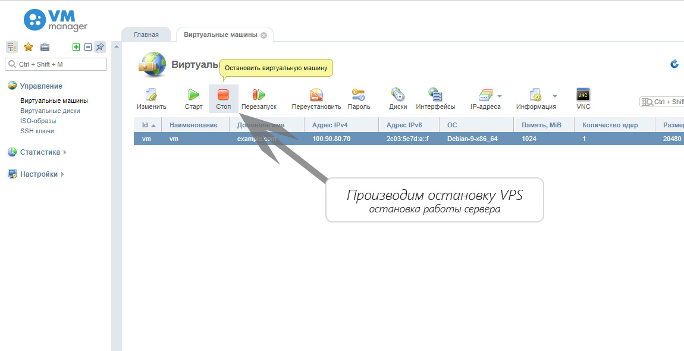This screenshot has height=351, width=684.
Task: Refresh the list with the blue reload icon
Action: click(x=674, y=64)
